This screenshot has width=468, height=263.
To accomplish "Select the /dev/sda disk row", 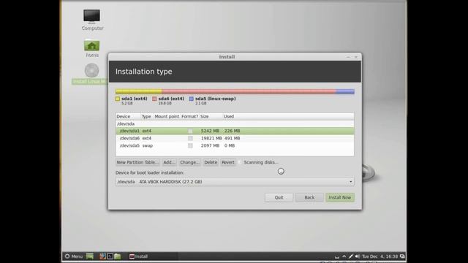I will click(235, 123).
